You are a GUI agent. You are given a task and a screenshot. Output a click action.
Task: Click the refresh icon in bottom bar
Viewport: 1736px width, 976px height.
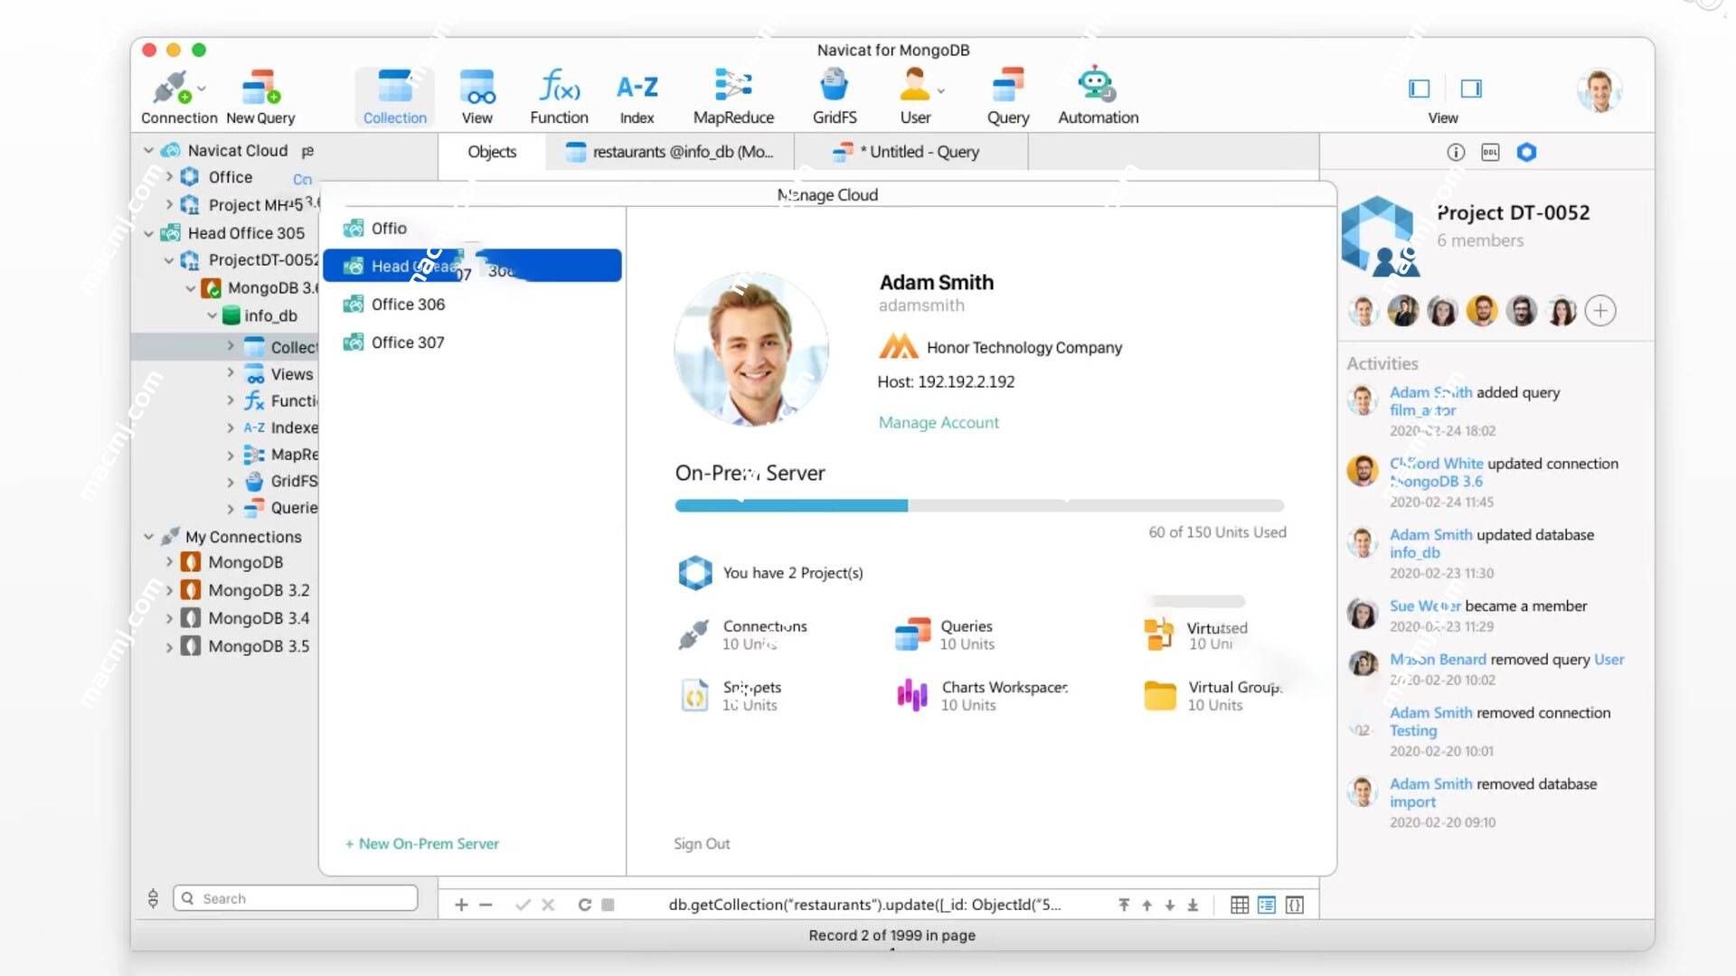point(584,905)
